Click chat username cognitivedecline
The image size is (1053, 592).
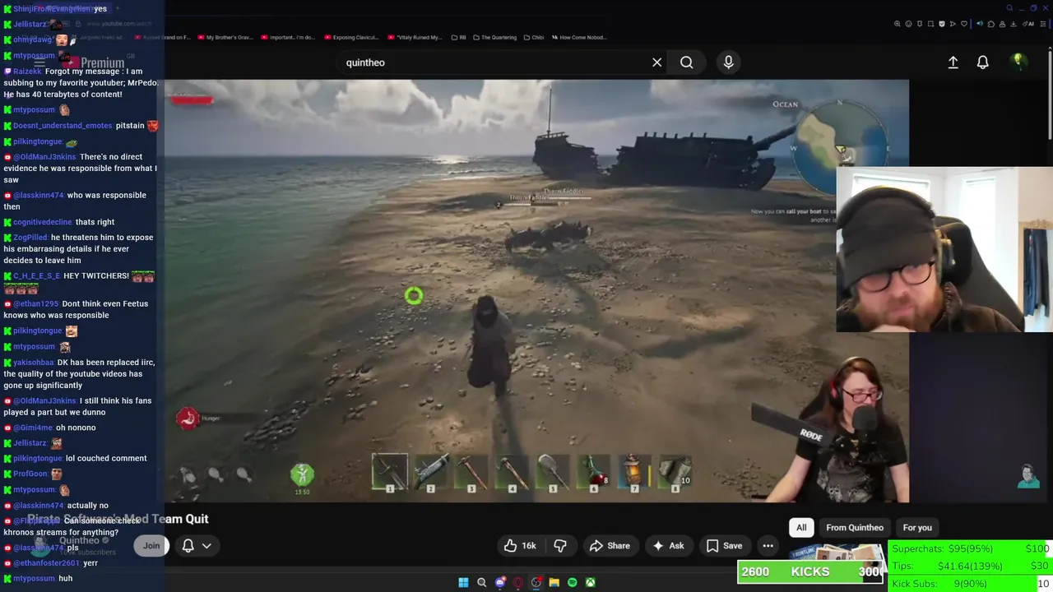[42, 222]
